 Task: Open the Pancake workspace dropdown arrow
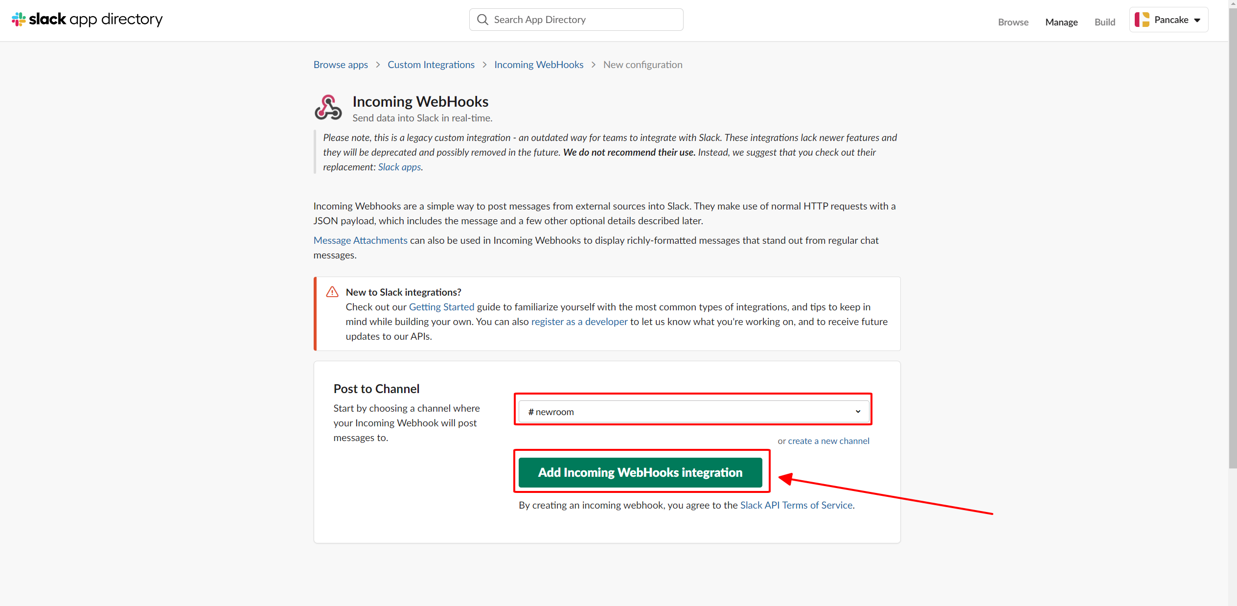coord(1197,20)
